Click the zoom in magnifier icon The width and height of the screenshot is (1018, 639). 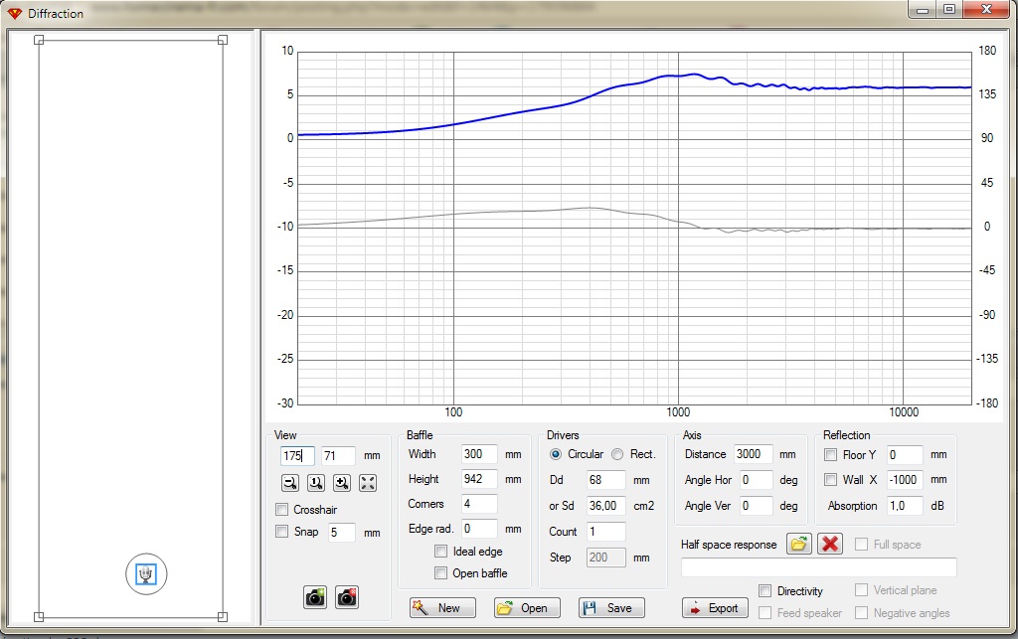(x=341, y=483)
